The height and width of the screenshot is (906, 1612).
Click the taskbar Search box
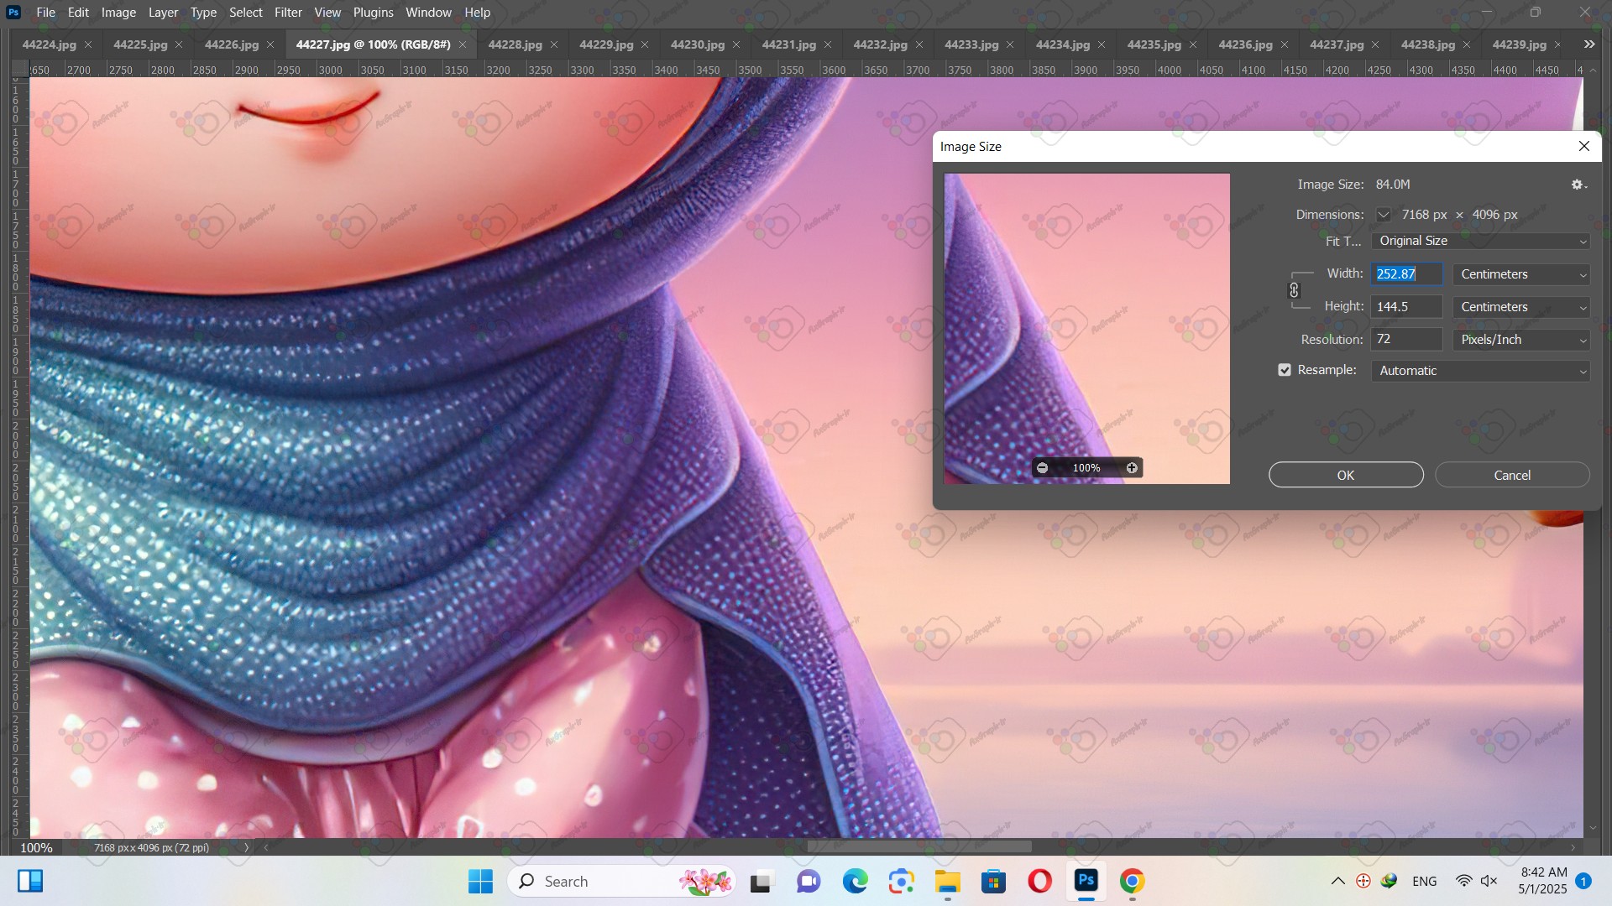tap(621, 881)
